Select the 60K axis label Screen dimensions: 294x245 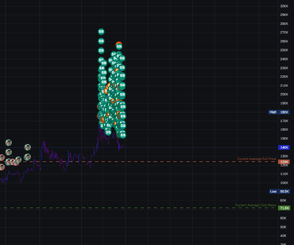point(283,218)
